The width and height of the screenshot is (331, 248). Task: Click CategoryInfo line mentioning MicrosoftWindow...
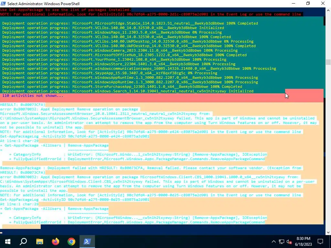pyautogui.click(x=138, y=218)
